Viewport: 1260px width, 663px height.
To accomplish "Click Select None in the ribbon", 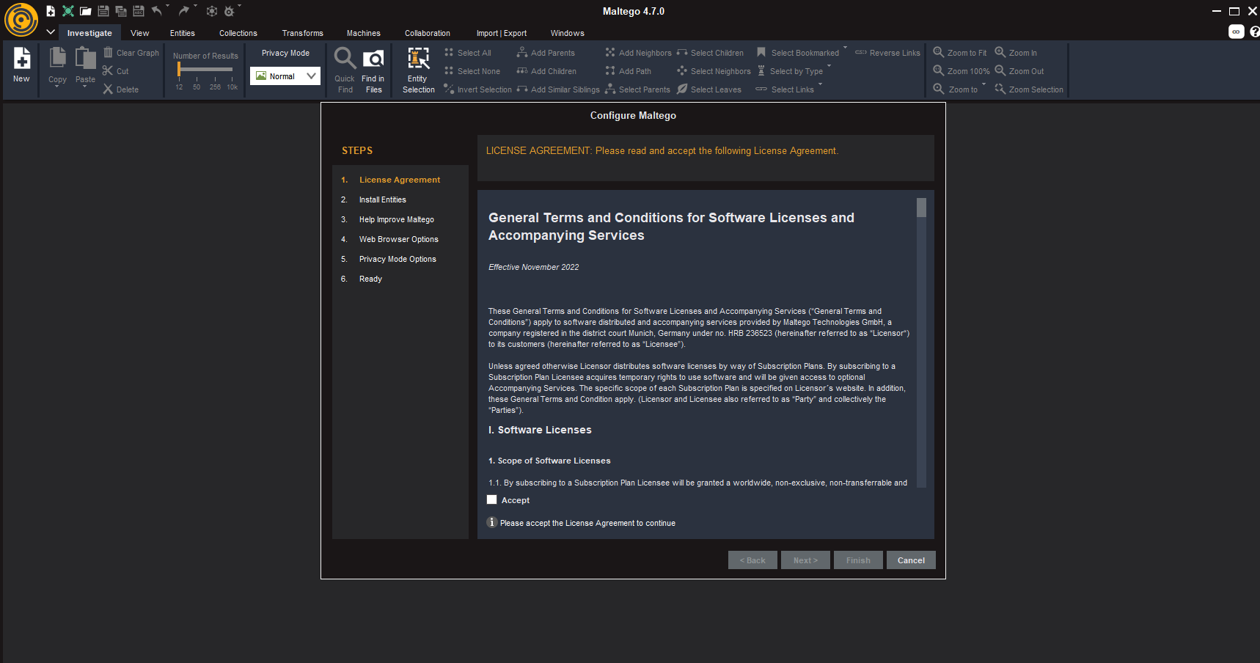I will pos(472,71).
